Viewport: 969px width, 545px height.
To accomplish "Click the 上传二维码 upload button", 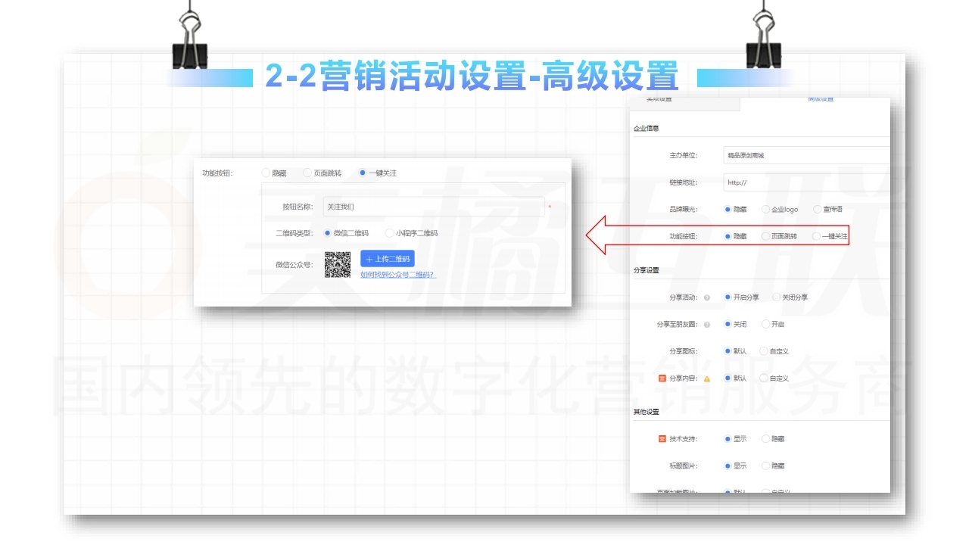I will (388, 259).
